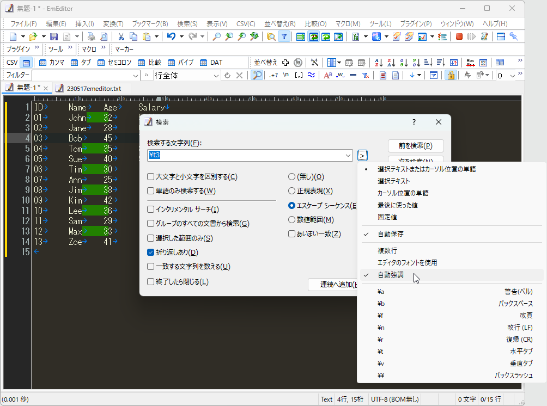Toggle the 自動保存 menu entry
The width and height of the screenshot is (547, 406).
tap(391, 234)
